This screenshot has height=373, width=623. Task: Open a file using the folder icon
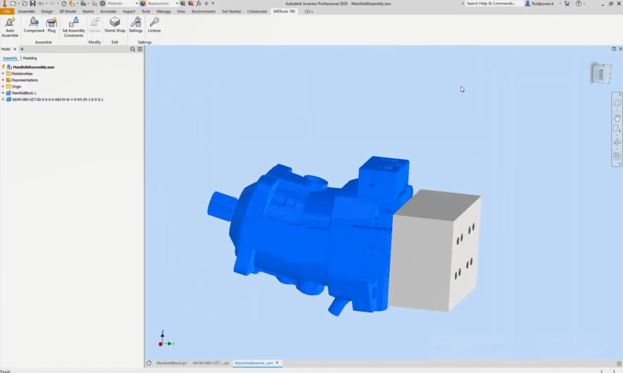[25, 3]
